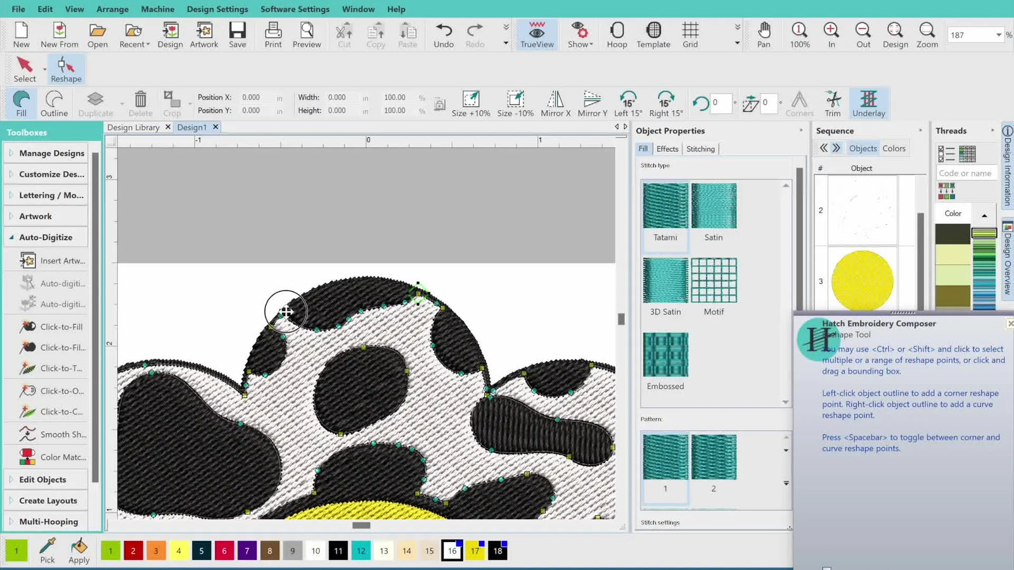The width and height of the screenshot is (1014, 570).
Task: Click the Pick color eyedropper
Action: point(48,550)
